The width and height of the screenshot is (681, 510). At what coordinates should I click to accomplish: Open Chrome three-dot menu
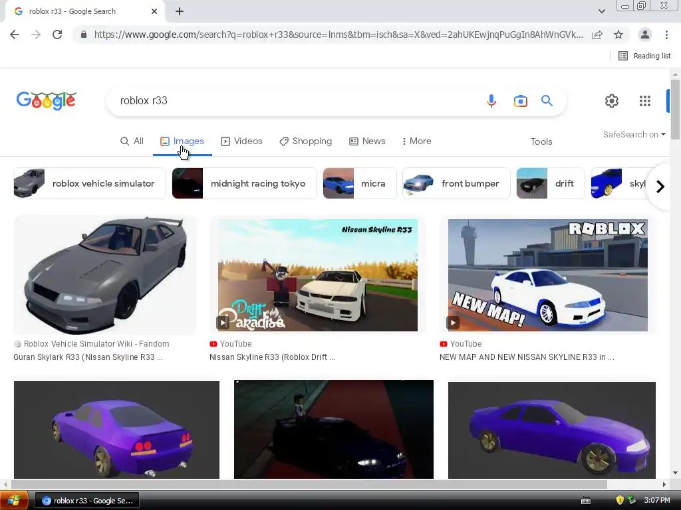(666, 35)
